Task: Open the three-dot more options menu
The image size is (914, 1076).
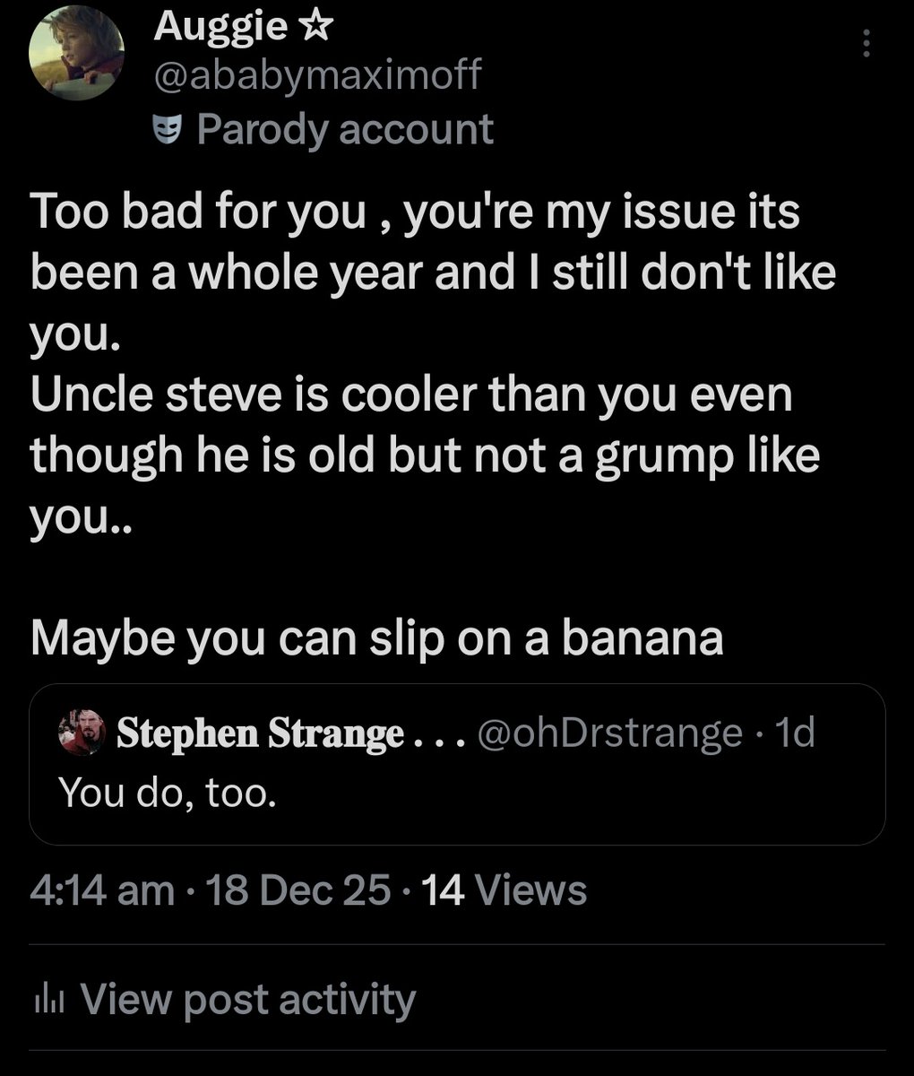Action: click(866, 43)
